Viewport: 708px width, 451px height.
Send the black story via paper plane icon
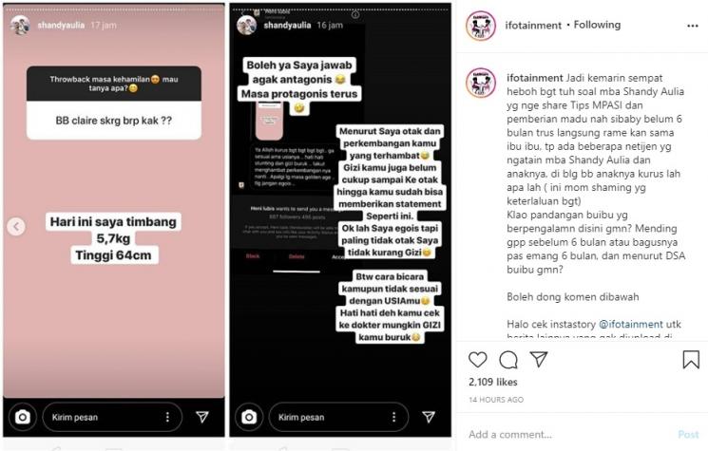point(429,417)
